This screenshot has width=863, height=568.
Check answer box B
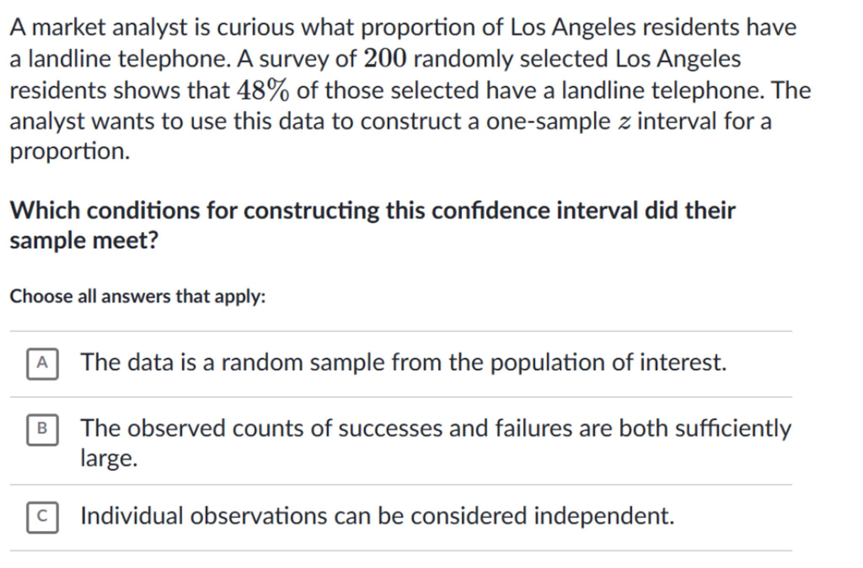[42, 429]
